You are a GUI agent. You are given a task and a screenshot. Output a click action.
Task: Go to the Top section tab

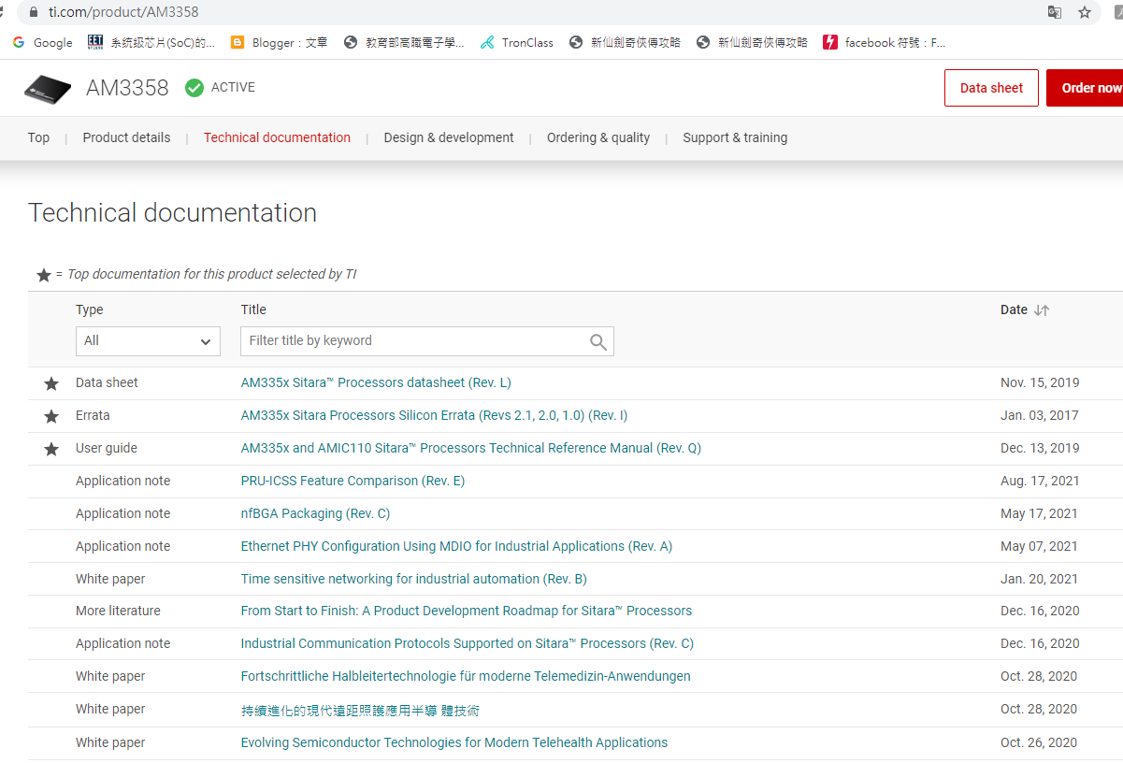coord(38,137)
